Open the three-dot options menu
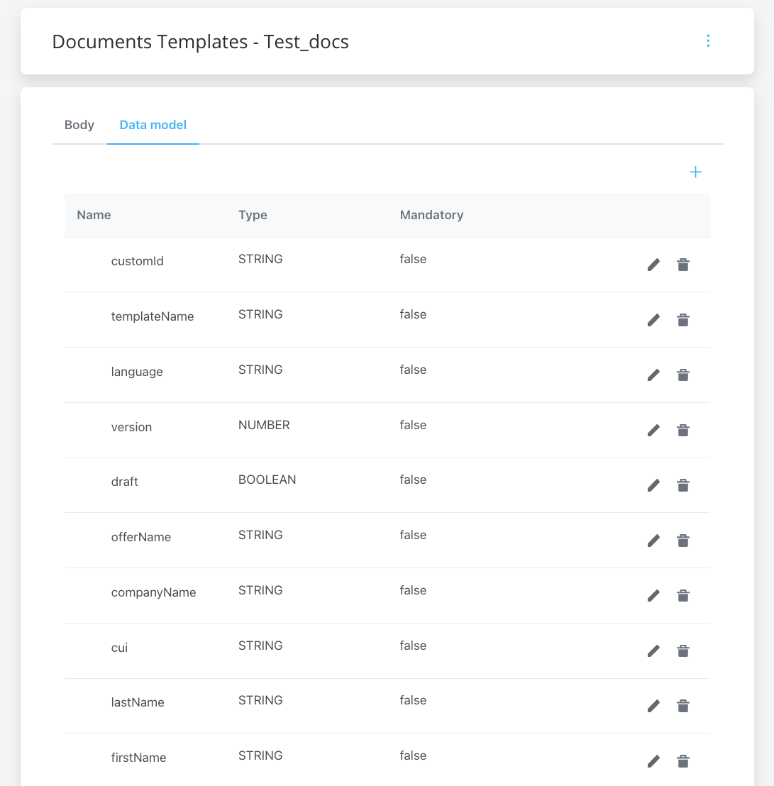The width and height of the screenshot is (774, 786). [708, 41]
